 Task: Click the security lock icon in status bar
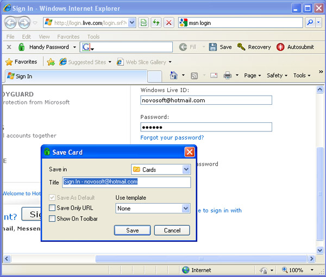264,270
